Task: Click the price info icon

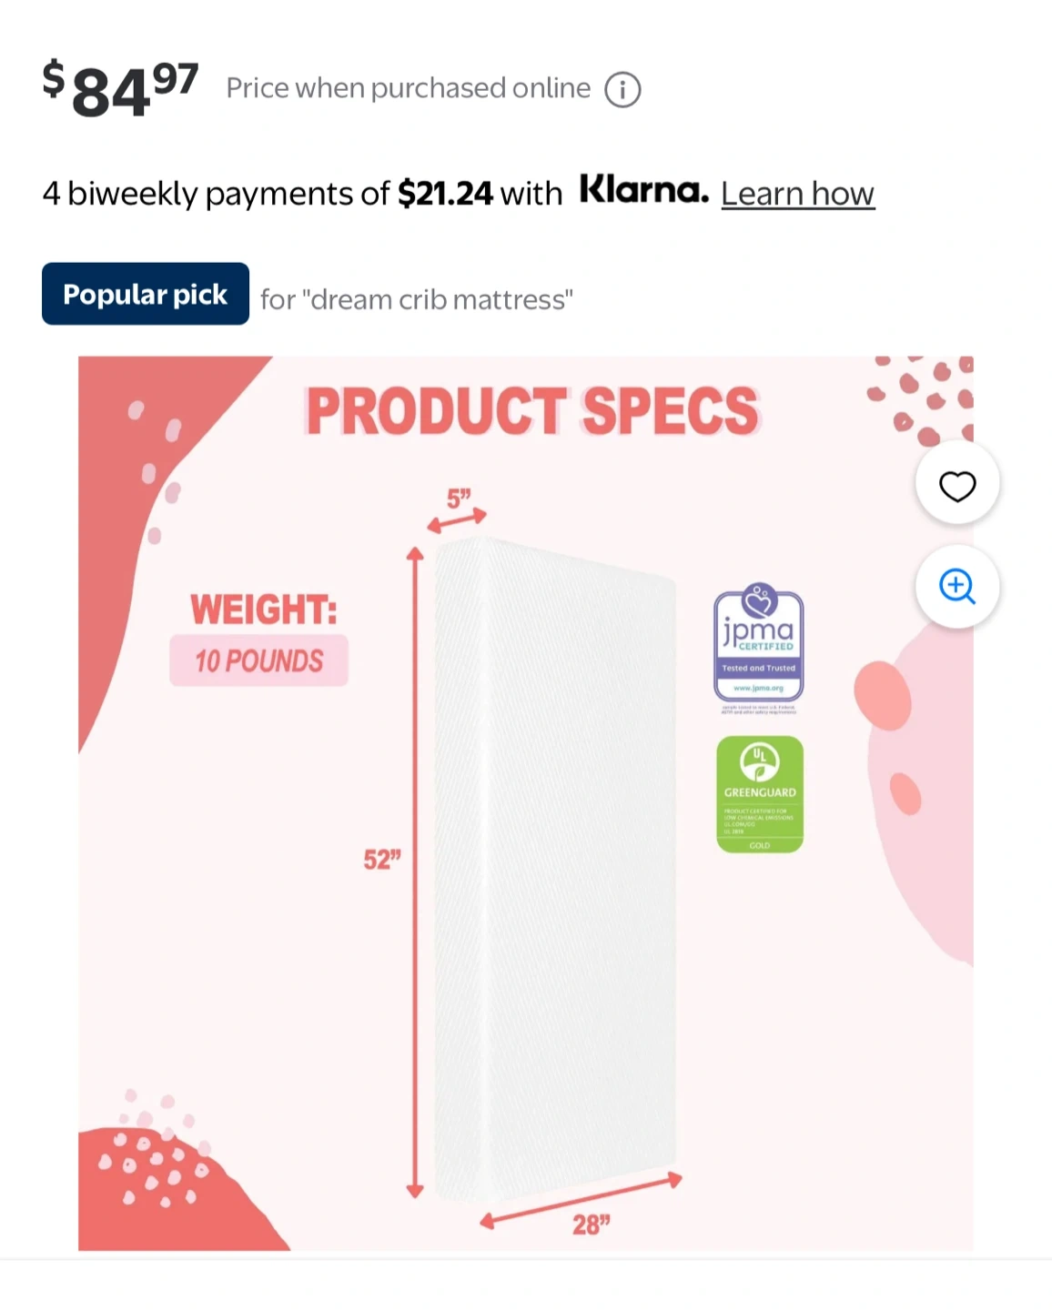Action: point(623,89)
